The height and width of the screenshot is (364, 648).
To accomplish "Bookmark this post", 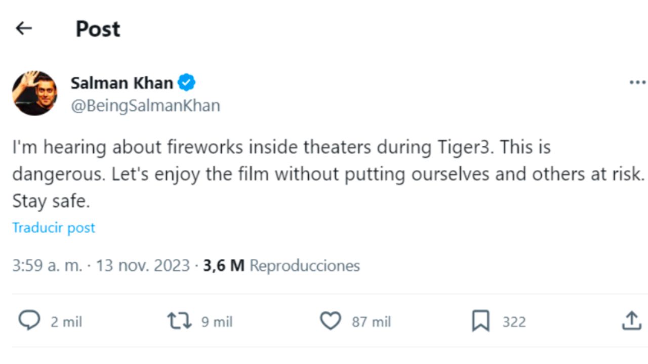I will (x=480, y=321).
